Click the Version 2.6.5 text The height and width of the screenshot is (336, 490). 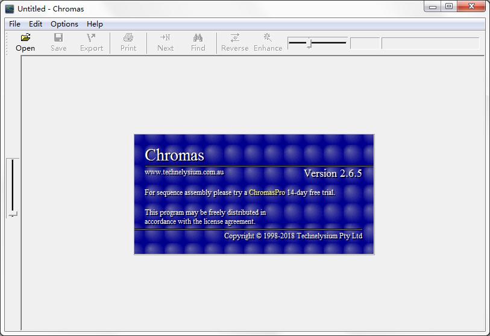coord(333,173)
